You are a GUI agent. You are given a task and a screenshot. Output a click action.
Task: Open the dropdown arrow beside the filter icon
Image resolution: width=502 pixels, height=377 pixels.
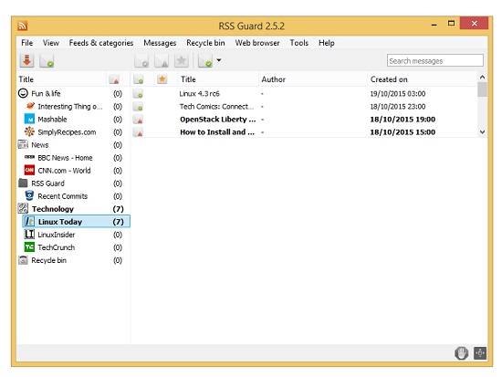pos(219,60)
